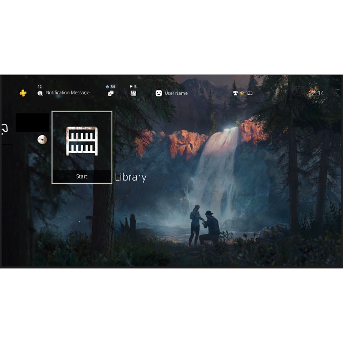Open the PlayStation Plus icon
343x343 pixels.
point(23,93)
